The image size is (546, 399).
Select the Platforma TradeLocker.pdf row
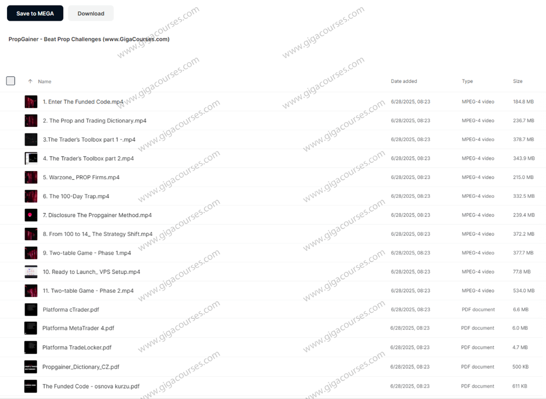coord(273,348)
